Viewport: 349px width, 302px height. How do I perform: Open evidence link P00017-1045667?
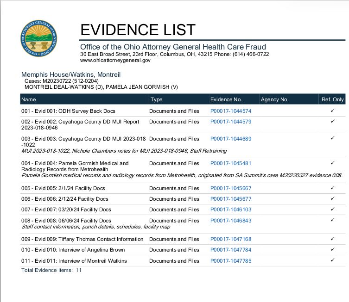[x=231, y=188]
